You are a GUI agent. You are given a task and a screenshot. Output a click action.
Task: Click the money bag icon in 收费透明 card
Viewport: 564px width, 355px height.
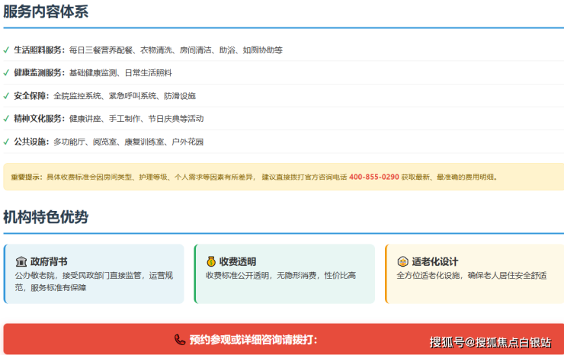pyautogui.click(x=211, y=261)
